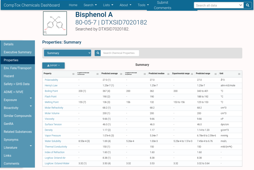Open the Lists menu in navbar

(108, 5)
